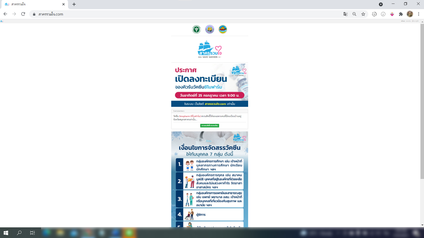Close the สาครรวมใจ tab
The image size is (424, 238).
click(64, 4)
